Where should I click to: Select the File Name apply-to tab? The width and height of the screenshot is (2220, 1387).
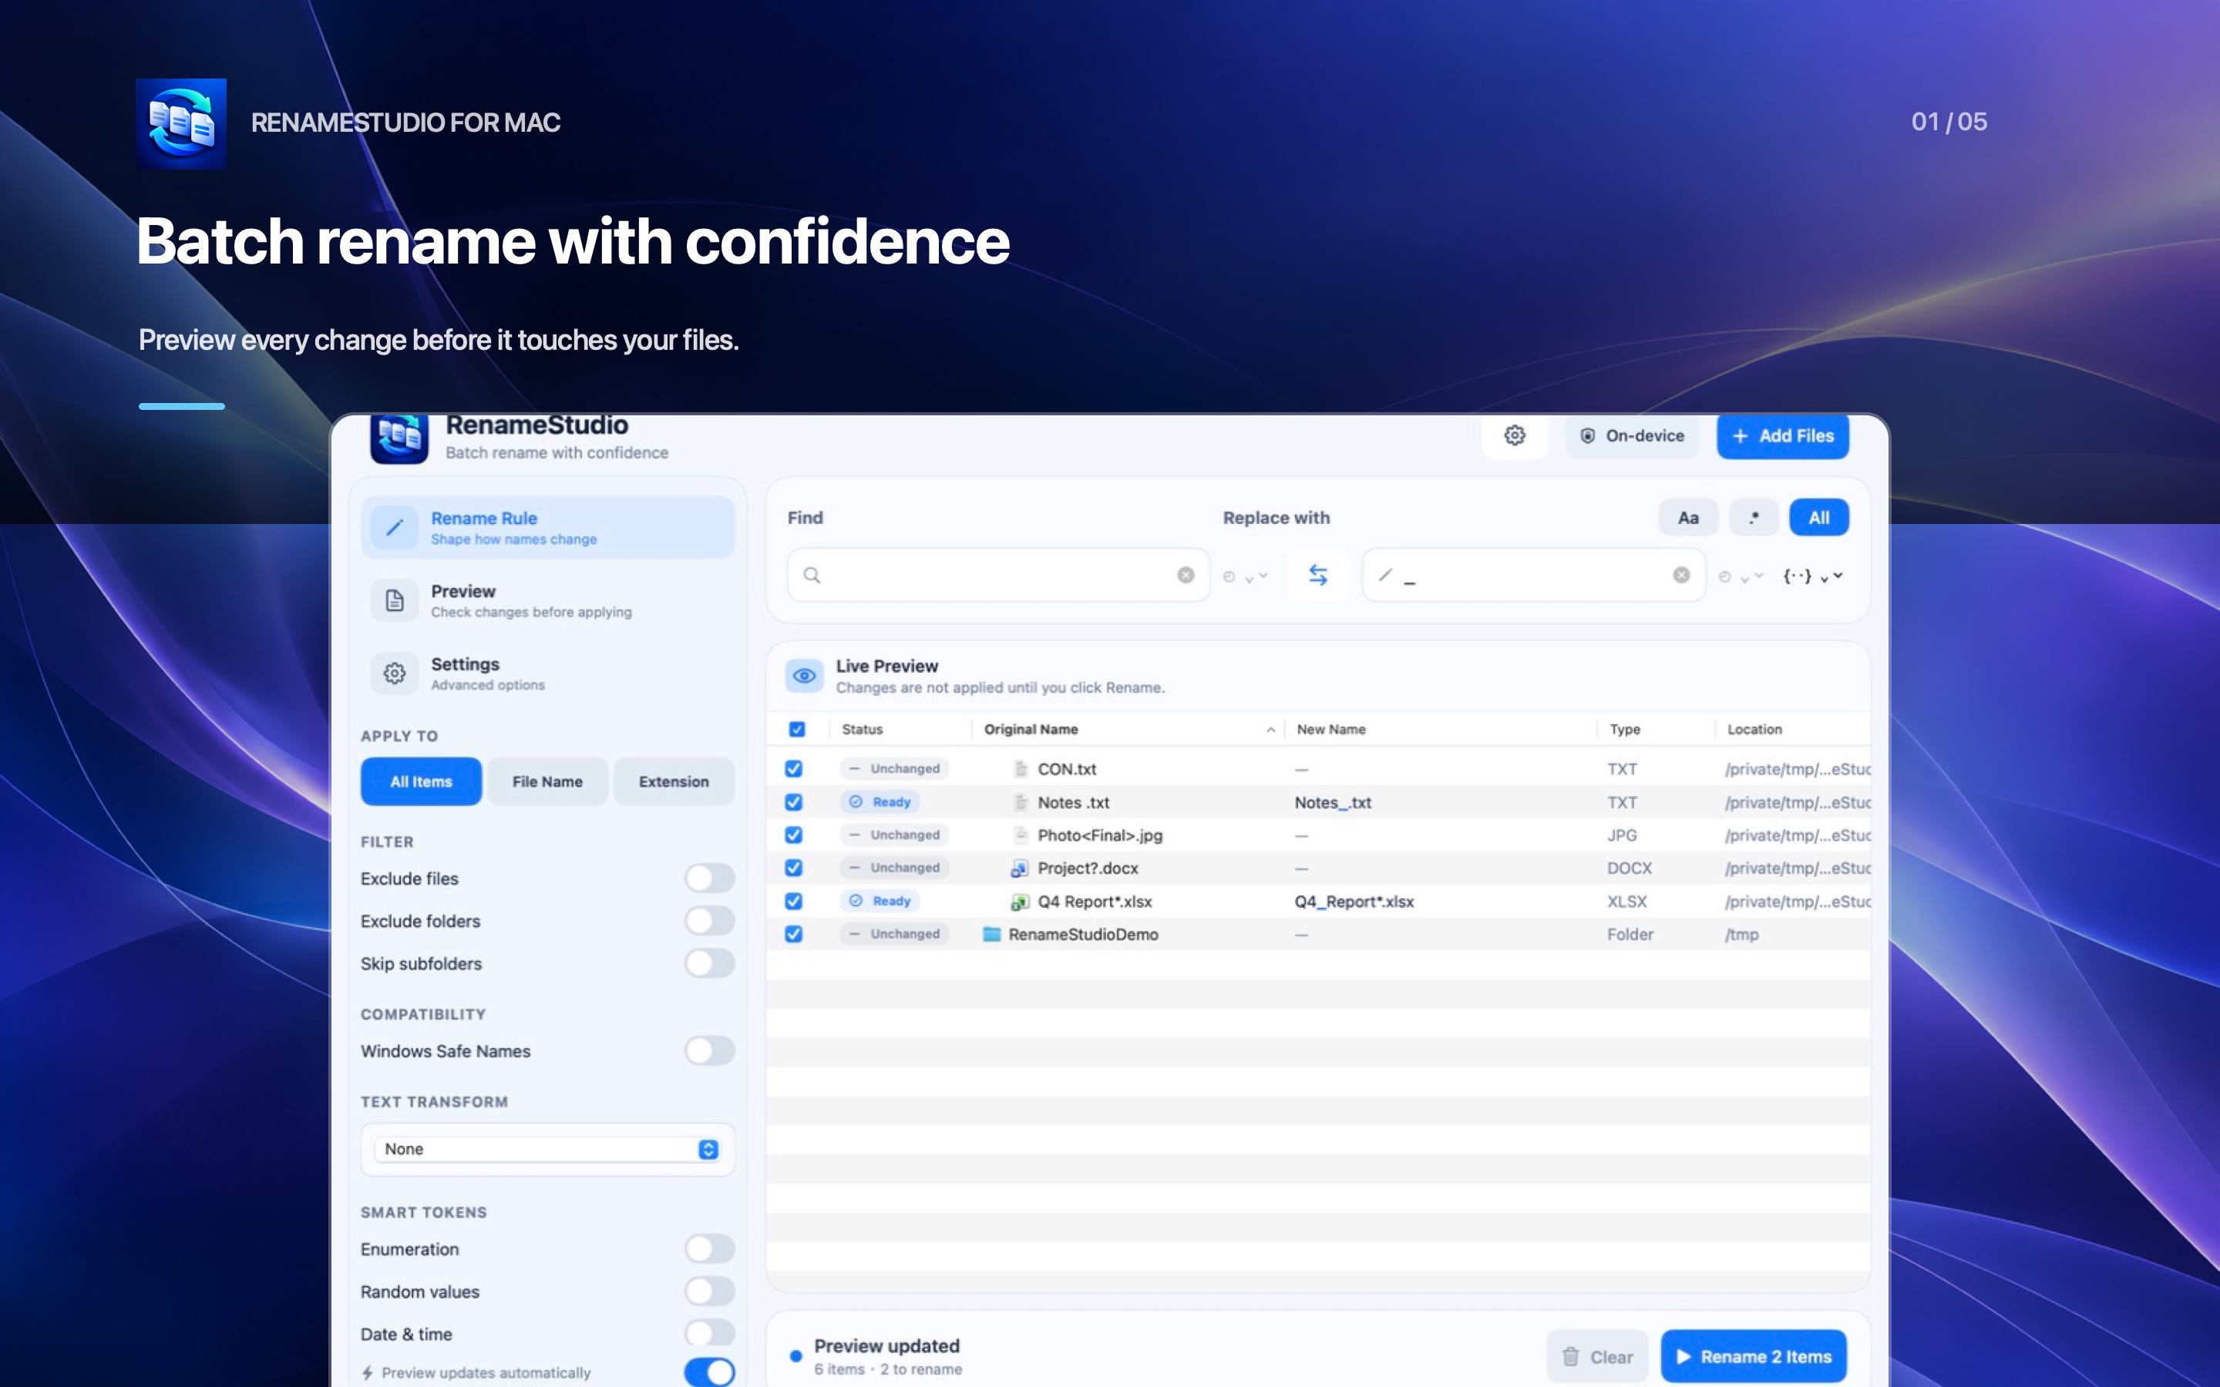(547, 781)
